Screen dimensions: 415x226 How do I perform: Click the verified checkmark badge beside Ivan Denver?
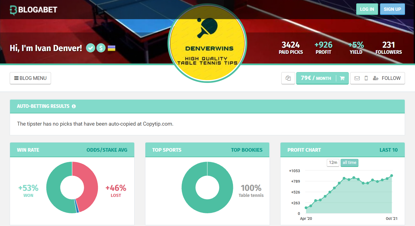point(90,48)
